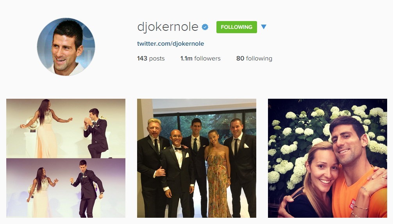Click the bold 80 number
This screenshot has height=224, width=393.
(x=240, y=58)
